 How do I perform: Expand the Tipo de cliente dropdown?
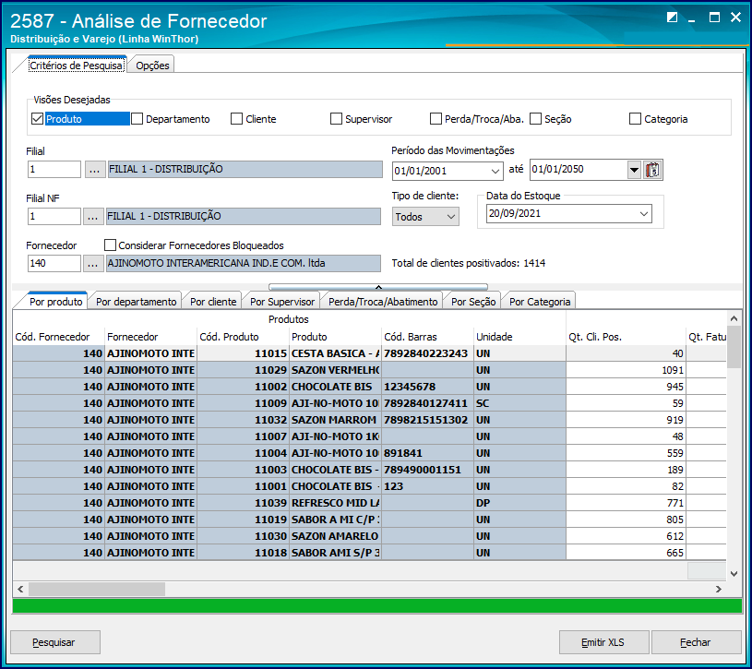451,217
